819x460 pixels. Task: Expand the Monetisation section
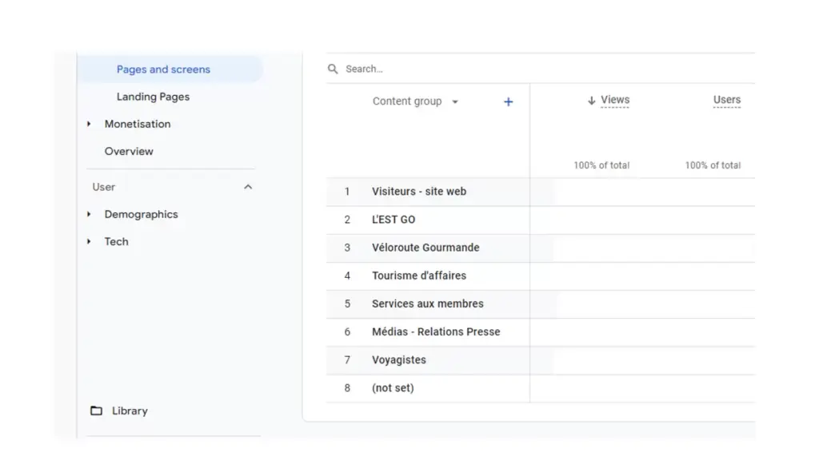pyautogui.click(x=89, y=124)
